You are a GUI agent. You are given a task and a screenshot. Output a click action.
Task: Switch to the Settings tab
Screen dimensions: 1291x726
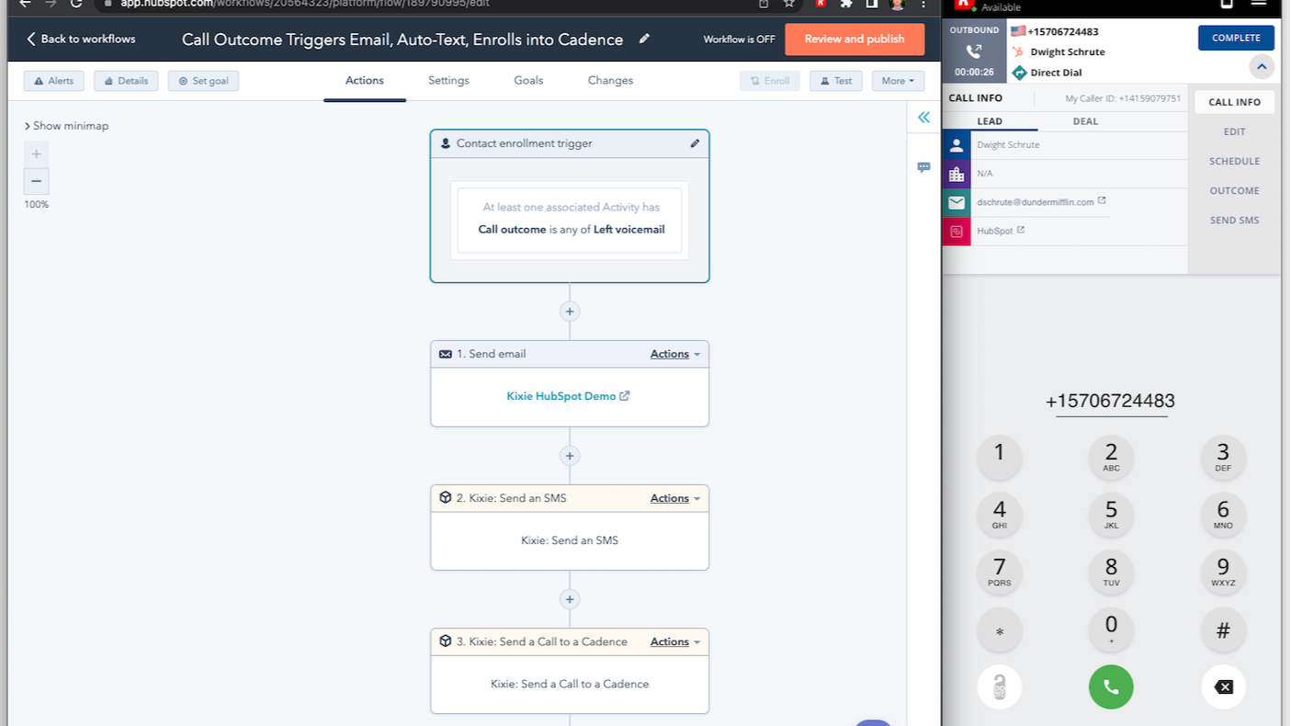pos(448,81)
